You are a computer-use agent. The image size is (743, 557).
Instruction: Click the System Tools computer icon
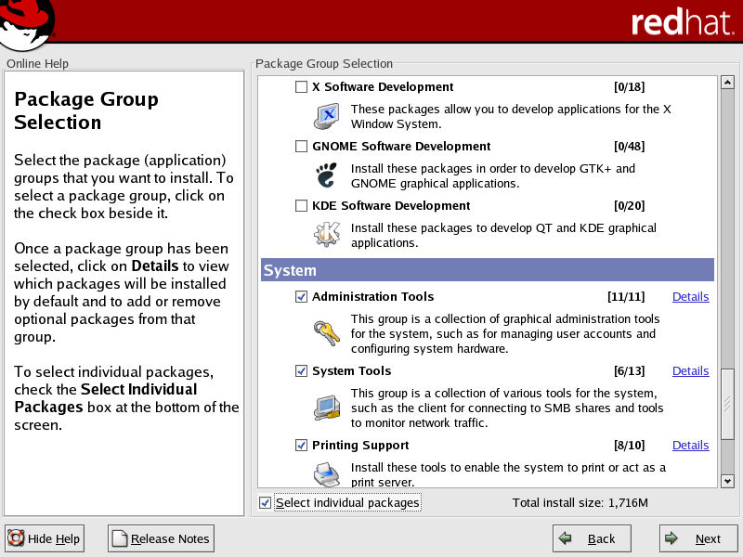(x=327, y=408)
